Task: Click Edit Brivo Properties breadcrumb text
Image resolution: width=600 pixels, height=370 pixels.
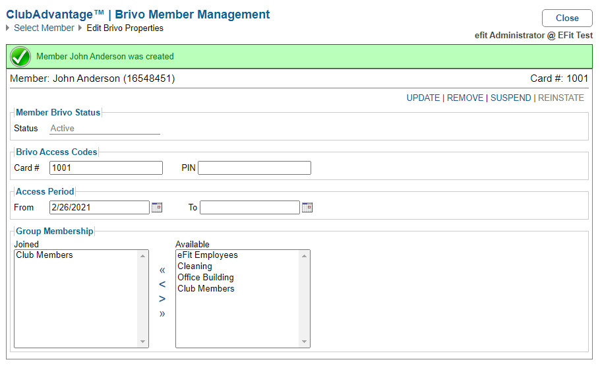Action: [125, 28]
